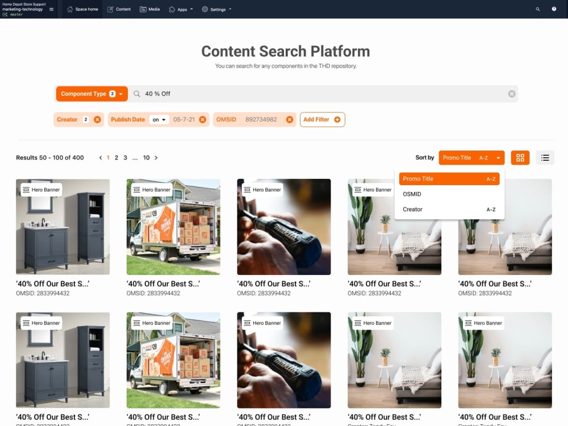
Task: Remove the Creator filter
Action: coord(97,119)
